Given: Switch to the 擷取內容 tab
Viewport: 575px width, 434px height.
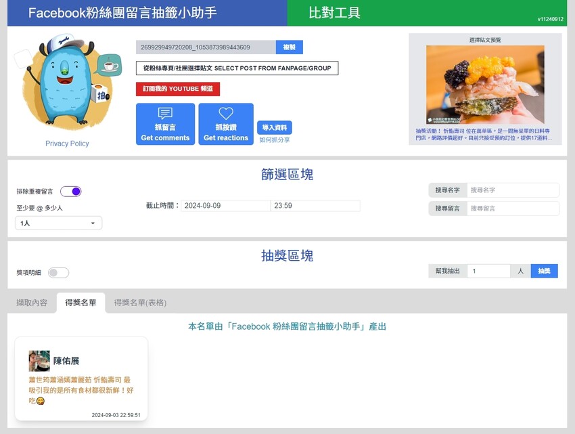Looking at the screenshot, I should pos(32,303).
